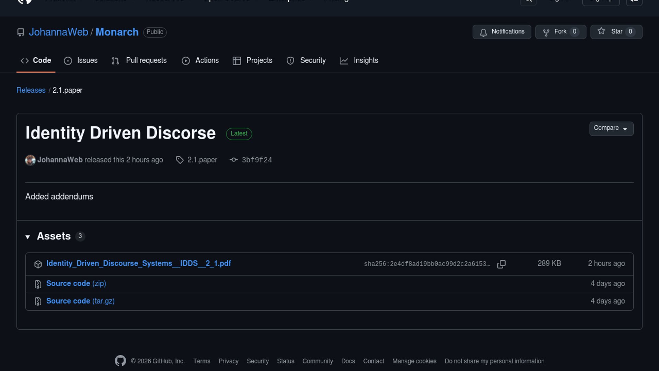Click the Star icon button
The image size is (659, 371).
point(601,31)
